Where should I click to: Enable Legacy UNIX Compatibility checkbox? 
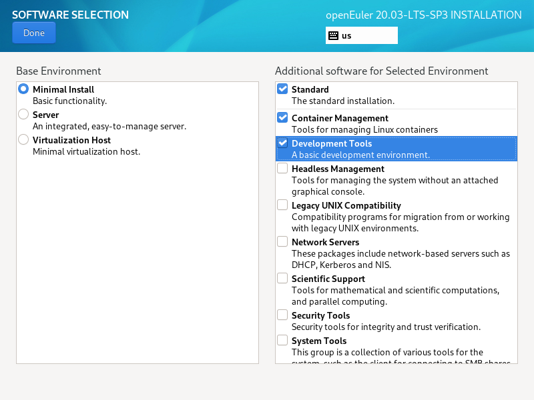point(282,205)
